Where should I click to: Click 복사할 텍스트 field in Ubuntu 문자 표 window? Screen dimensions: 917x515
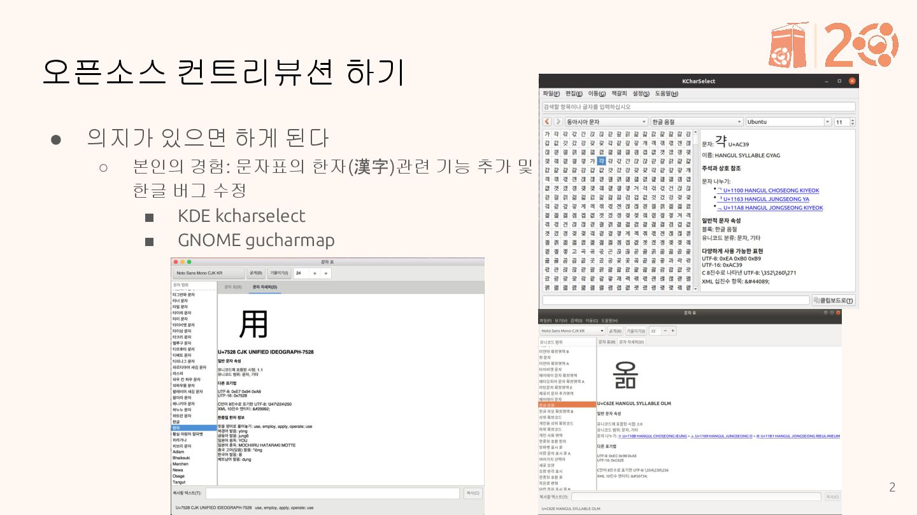(x=696, y=497)
